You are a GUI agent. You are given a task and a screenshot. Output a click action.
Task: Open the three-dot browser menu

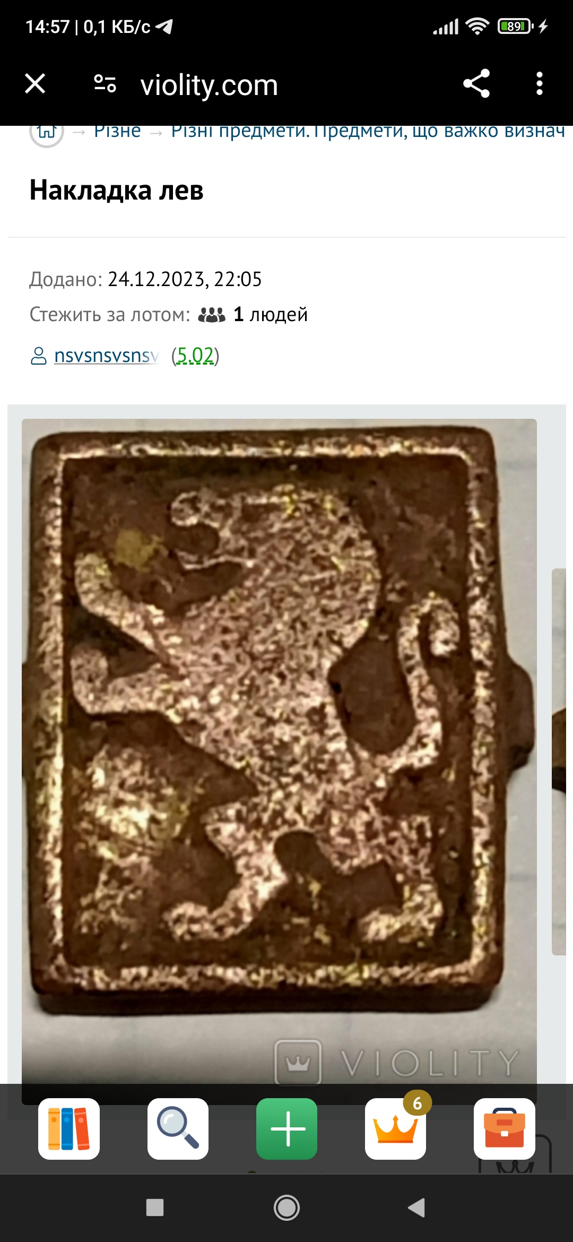(x=540, y=83)
